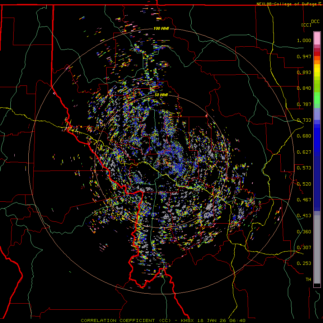Click the 0.680 legend value
Screen dimensions: 323x323
click(304, 136)
